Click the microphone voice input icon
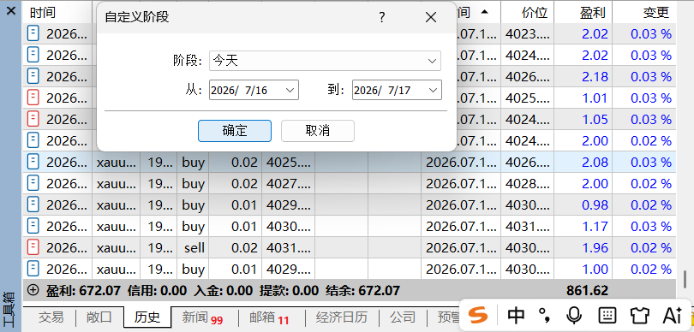The width and height of the screenshot is (694, 332). click(x=574, y=315)
